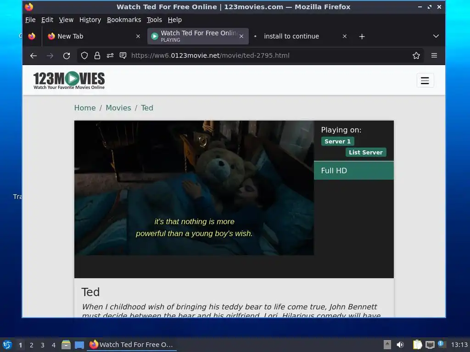Click the show desktop taskbar icon
This screenshot has width=470, height=352.
pos(79,345)
